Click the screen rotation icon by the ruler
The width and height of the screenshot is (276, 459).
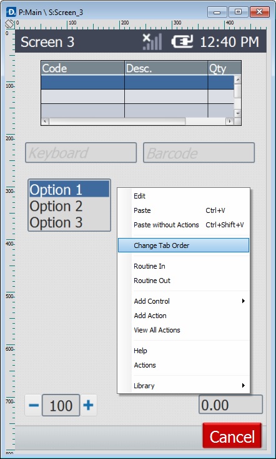pos(9,24)
